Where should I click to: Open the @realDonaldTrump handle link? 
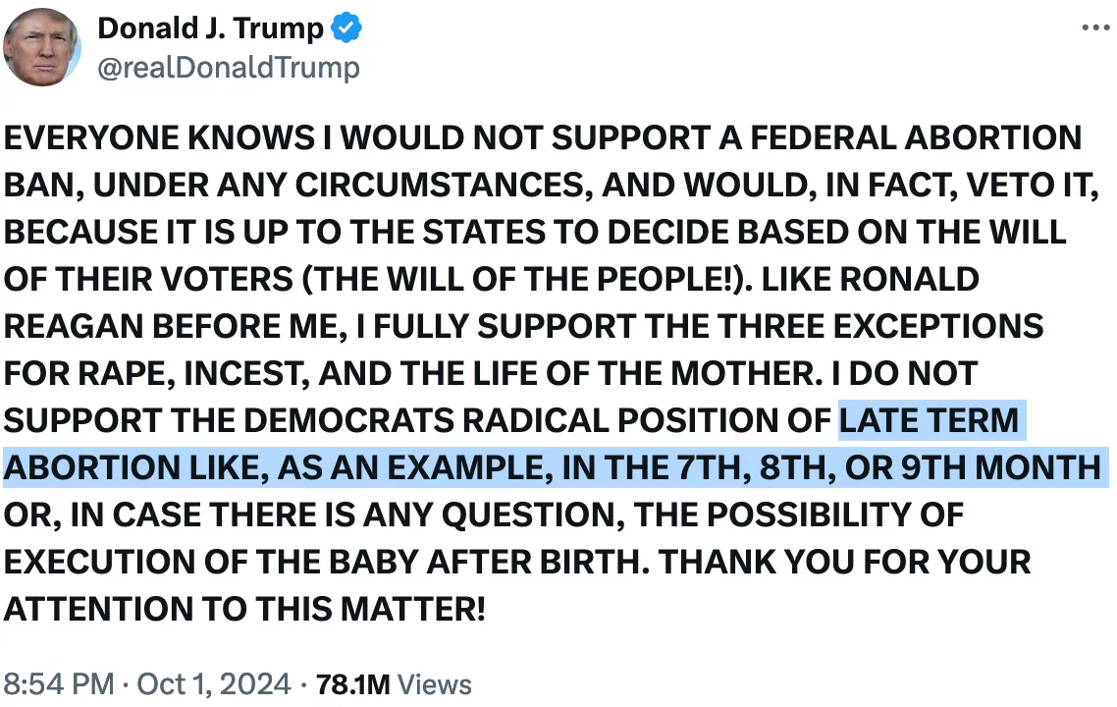[x=228, y=68]
